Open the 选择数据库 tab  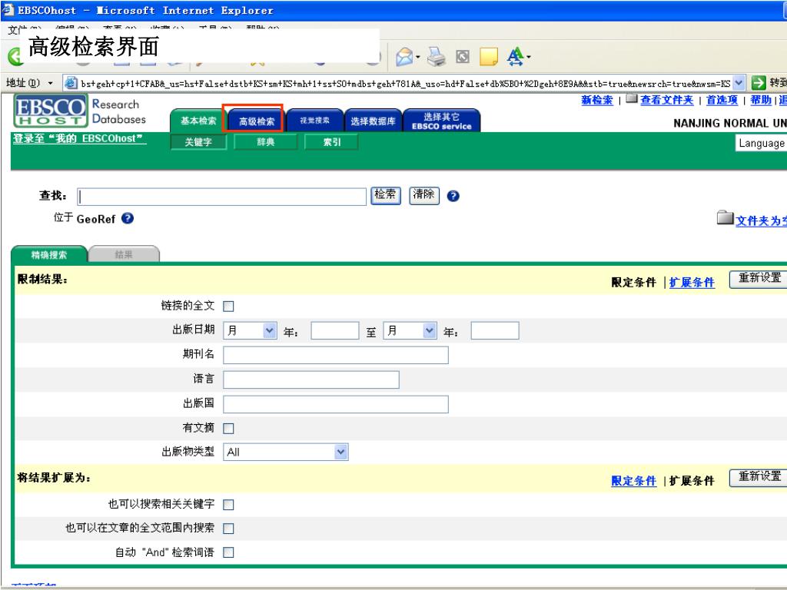[373, 121]
